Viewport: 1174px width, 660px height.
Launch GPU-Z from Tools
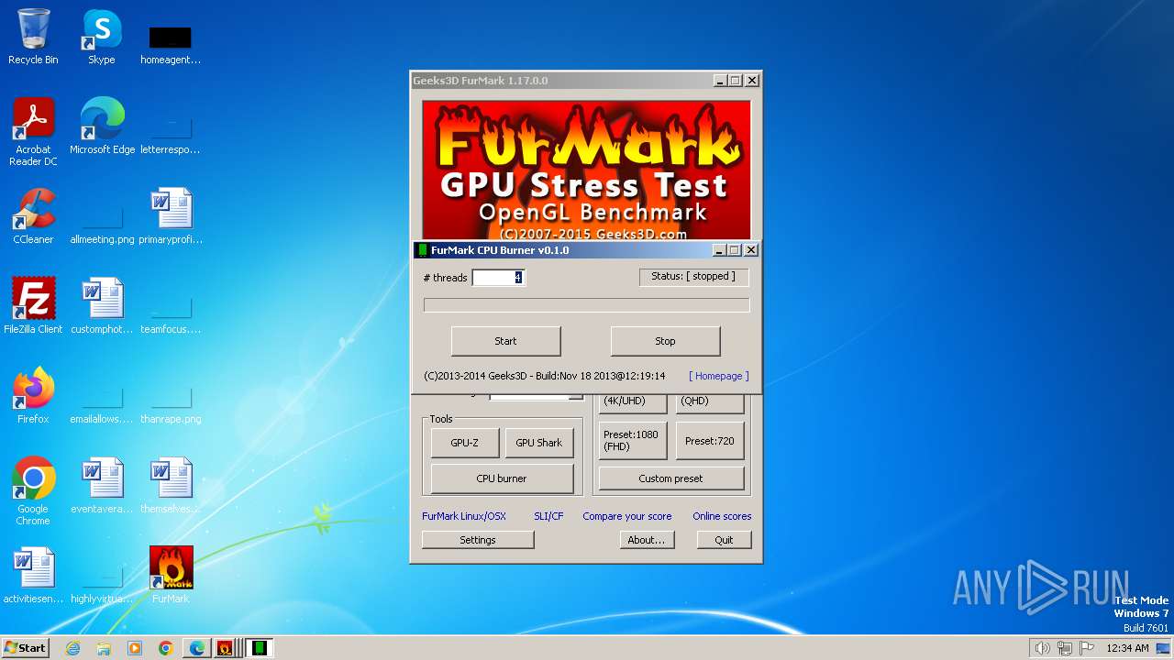pyautogui.click(x=464, y=443)
